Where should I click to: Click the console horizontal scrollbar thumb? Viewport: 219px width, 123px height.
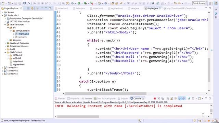pos(78,117)
